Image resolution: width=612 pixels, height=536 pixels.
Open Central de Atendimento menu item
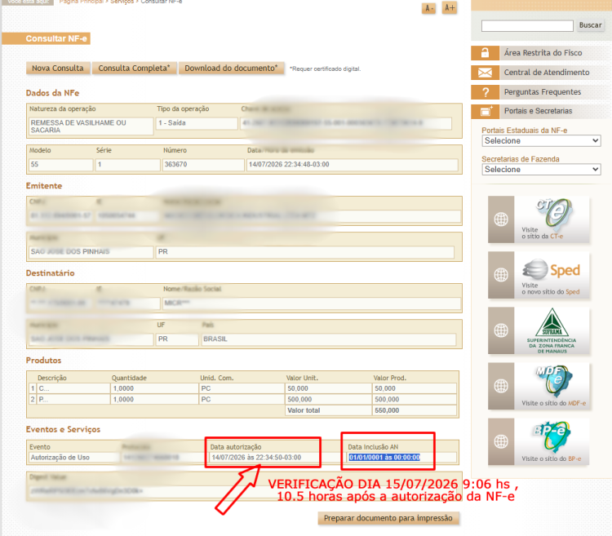pyautogui.click(x=547, y=73)
